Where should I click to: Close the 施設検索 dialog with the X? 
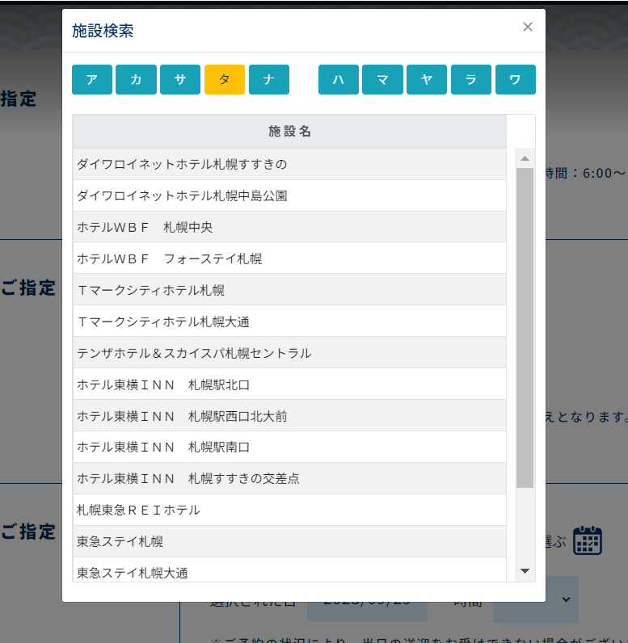click(528, 27)
